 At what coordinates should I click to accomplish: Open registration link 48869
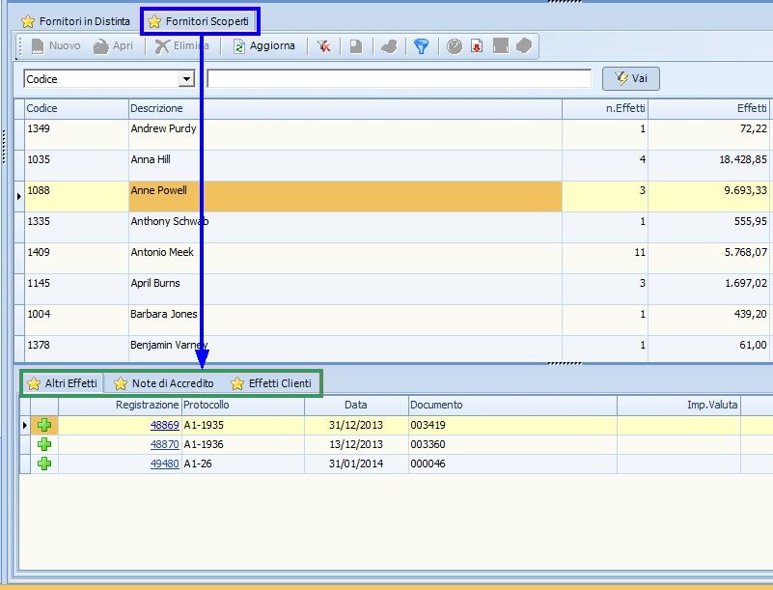pyautogui.click(x=164, y=425)
